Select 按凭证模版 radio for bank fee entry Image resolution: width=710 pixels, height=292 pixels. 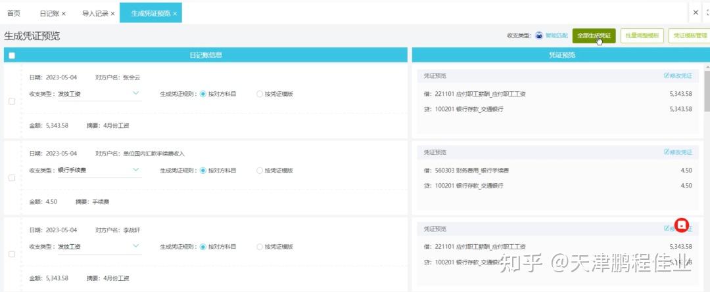click(x=260, y=171)
